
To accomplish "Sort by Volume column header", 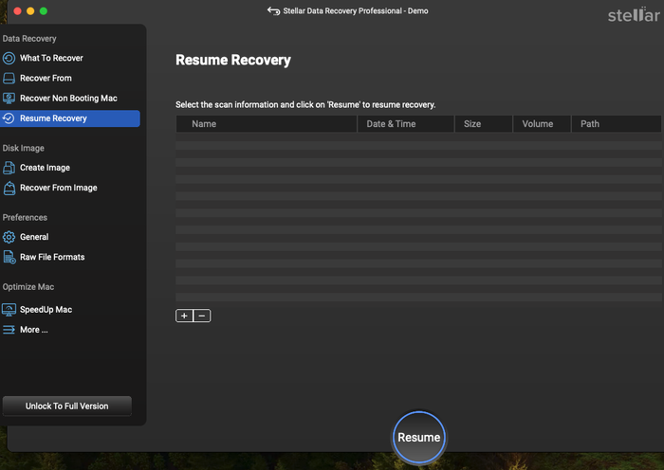I will point(542,124).
